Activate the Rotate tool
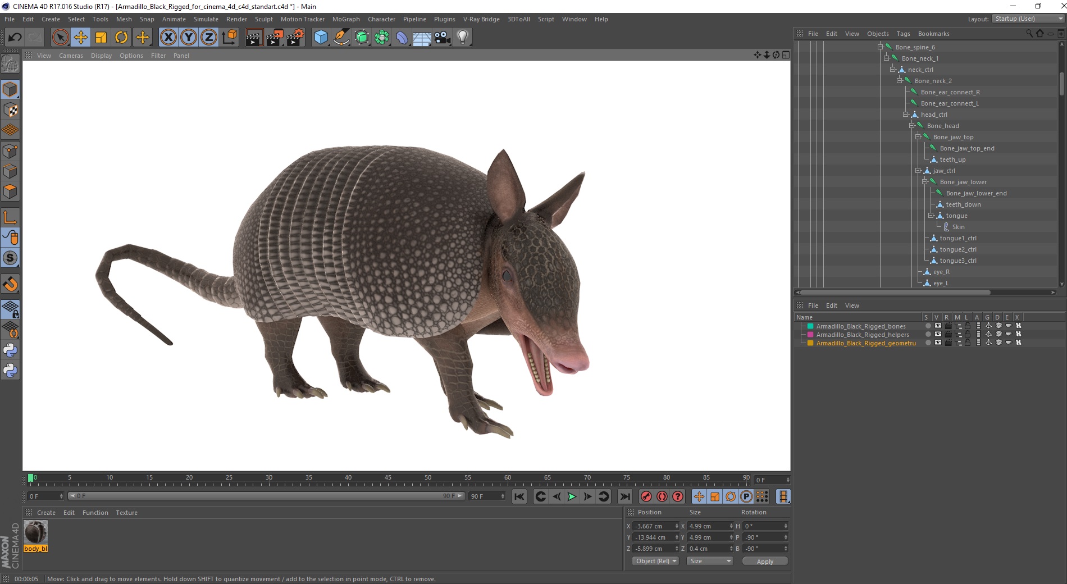The image size is (1067, 584). (121, 38)
